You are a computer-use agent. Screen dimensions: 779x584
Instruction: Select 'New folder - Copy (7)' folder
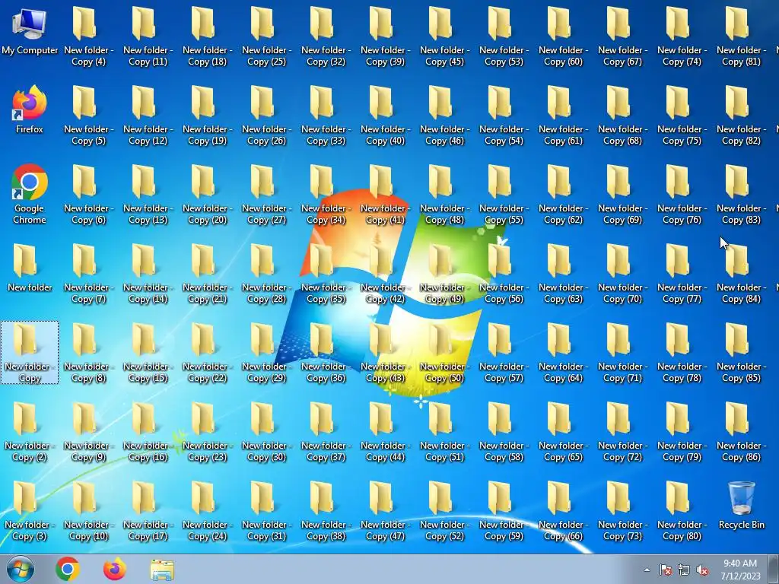coord(88,274)
